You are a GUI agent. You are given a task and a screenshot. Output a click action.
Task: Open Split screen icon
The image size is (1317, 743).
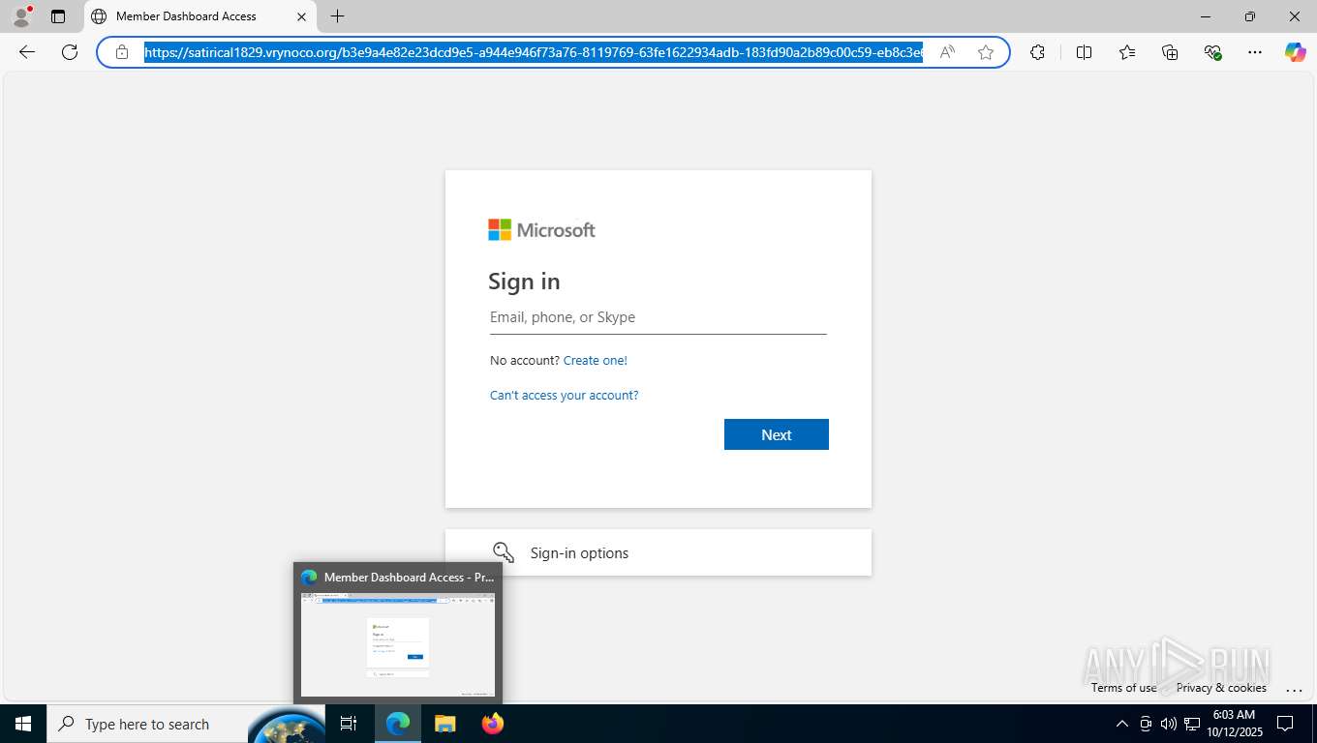pyautogui.click(x=1085, y=52)
